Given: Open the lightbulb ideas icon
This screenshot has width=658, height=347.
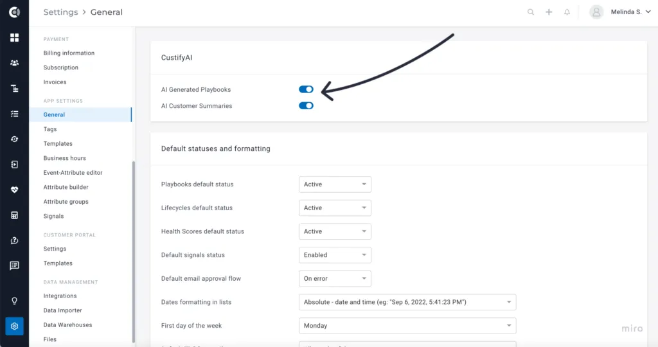Looking at the screenshot, I should [14, 301].
